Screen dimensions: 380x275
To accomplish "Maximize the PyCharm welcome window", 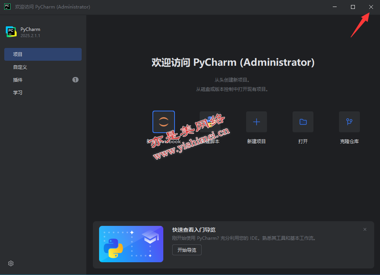I will 353,7.
